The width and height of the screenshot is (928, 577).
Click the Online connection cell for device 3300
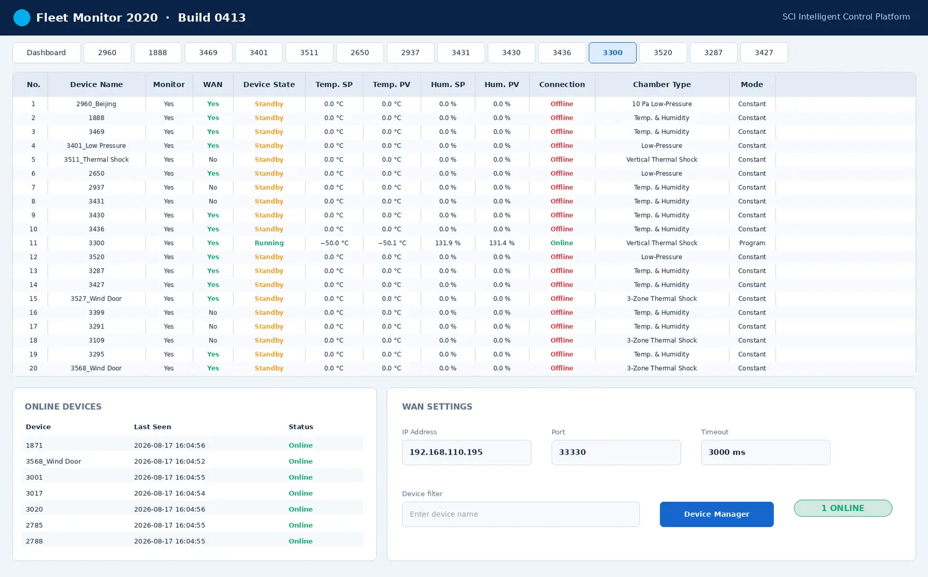(x=562, y=243)
